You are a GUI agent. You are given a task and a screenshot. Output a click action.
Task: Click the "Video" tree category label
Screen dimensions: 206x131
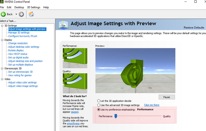(7, 79)
